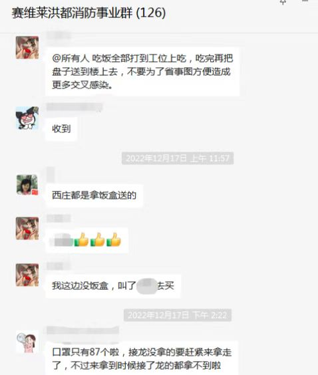This screenshot has height=375, width=318.
Task: Click the first thumbs-up emoji
Action: point(81,239)
